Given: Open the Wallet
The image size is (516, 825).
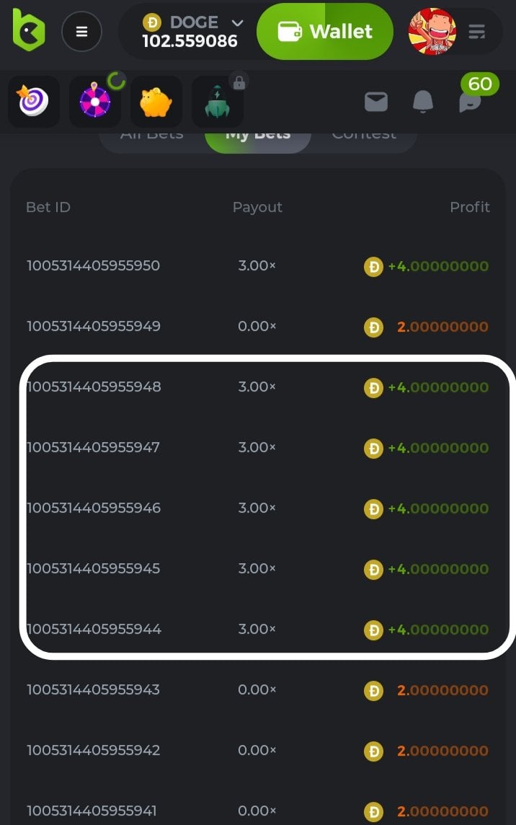Looking at the screenshot, I should (324, 32).
